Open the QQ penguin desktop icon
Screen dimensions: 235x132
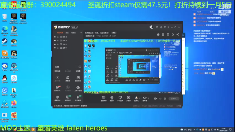click(x=5, y=79)
